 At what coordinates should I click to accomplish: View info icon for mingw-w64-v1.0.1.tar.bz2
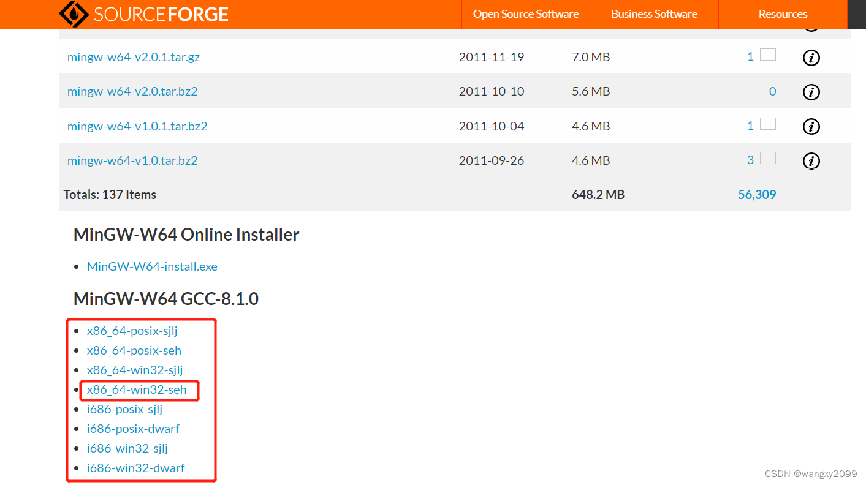[811, 127]
